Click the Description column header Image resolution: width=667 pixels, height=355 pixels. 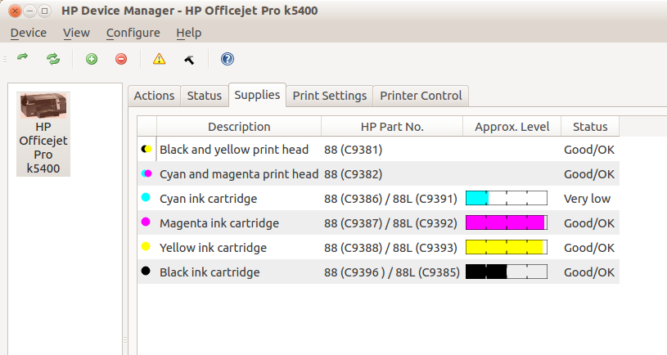click(x=239, y=127)
